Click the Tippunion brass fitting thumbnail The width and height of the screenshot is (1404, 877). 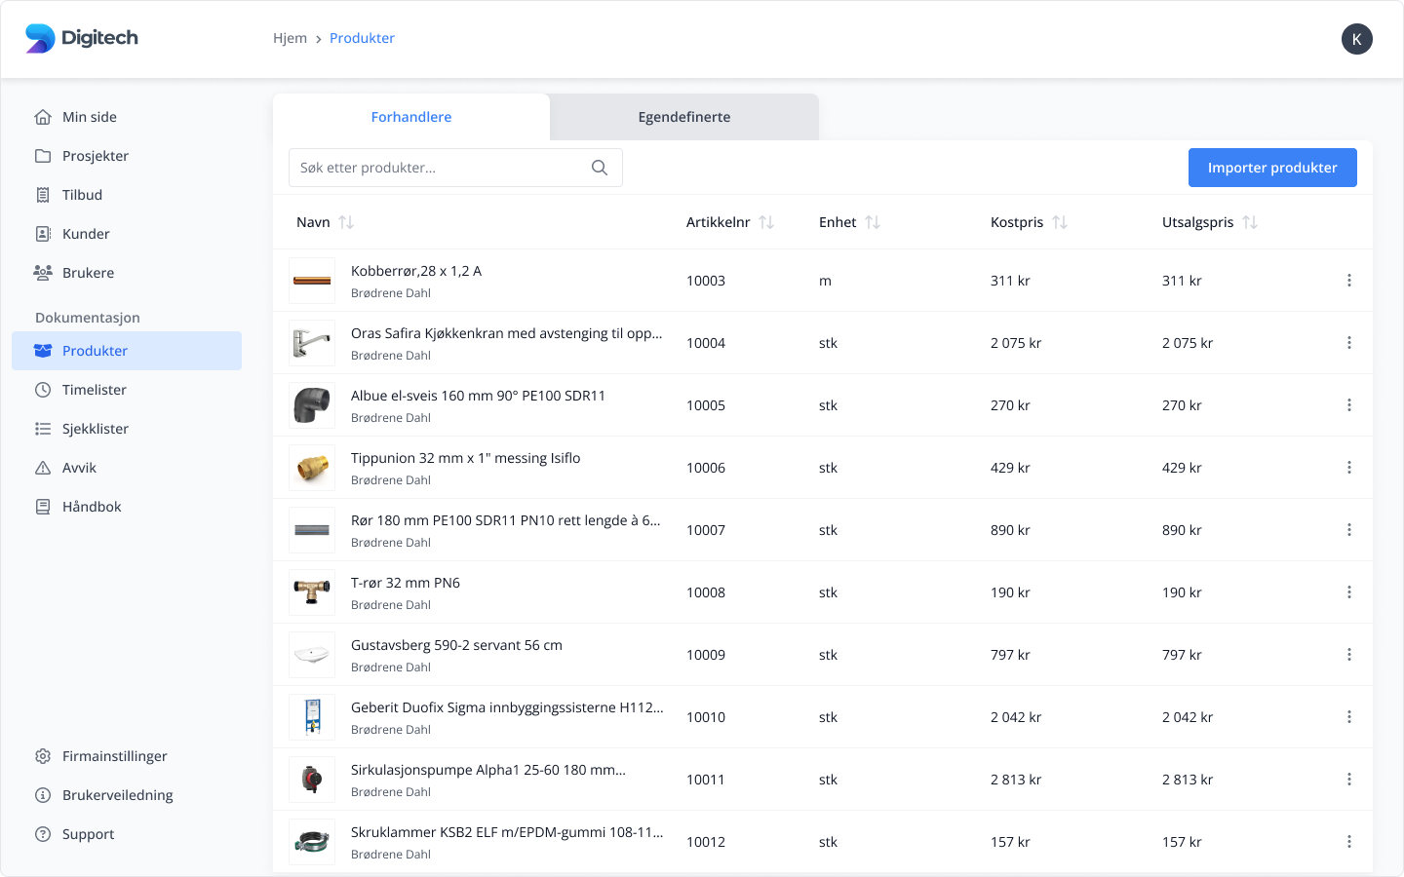pyautogui.click(x=312, y=468)
